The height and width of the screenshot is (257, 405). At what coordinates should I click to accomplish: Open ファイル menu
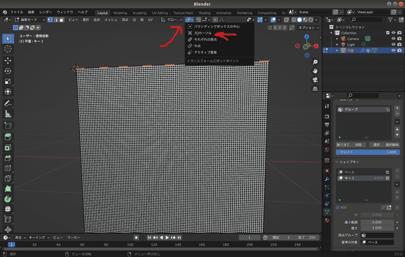[17, 12]
